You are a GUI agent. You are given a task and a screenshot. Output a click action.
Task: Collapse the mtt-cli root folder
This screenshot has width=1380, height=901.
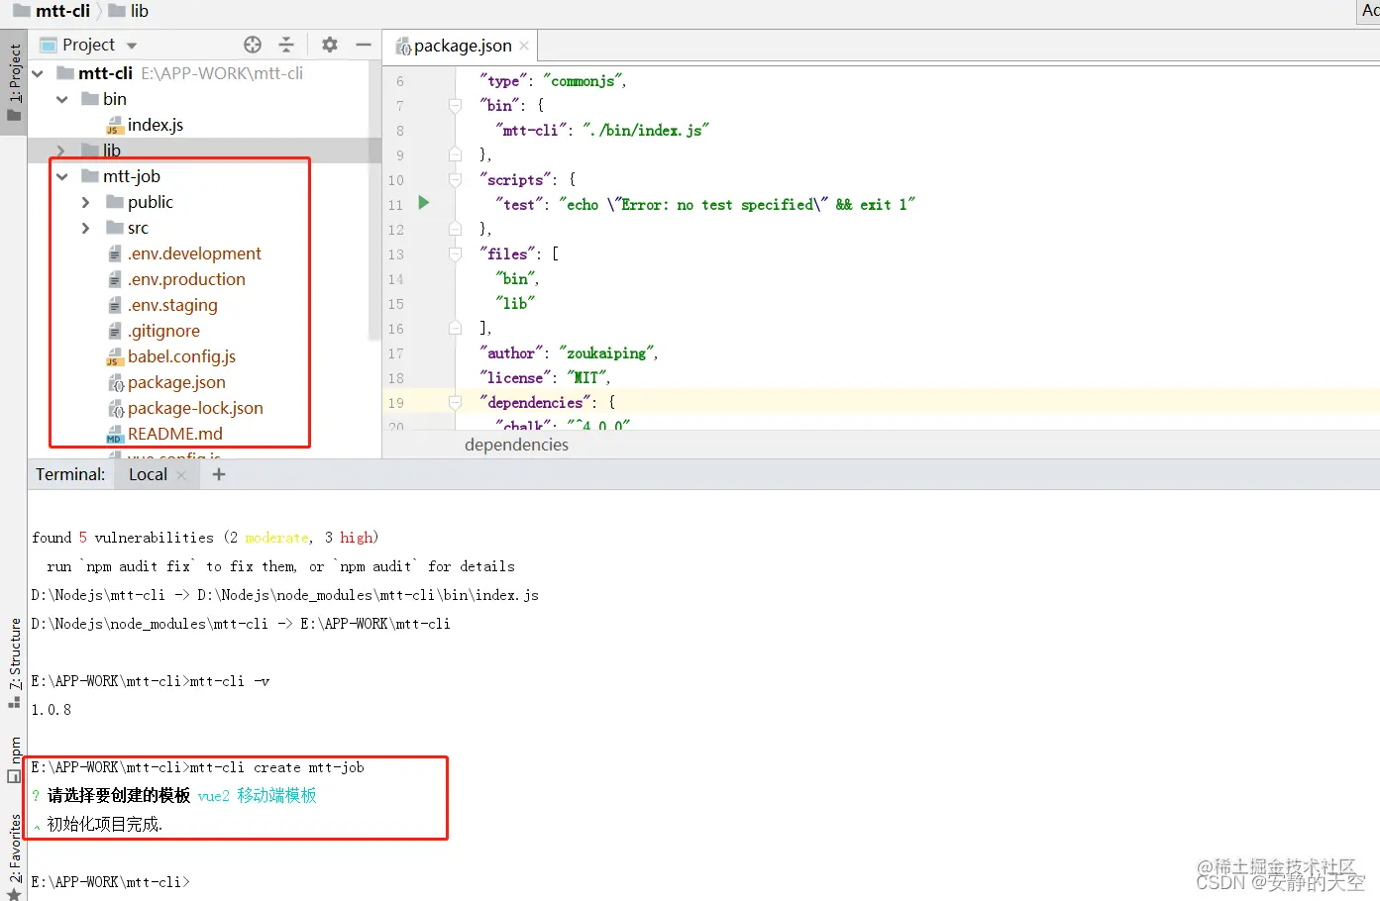38,73
